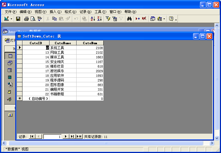Open the 视图(V) menu
The height and width of the screenshot is (153, 221).
tap(41, 12)
